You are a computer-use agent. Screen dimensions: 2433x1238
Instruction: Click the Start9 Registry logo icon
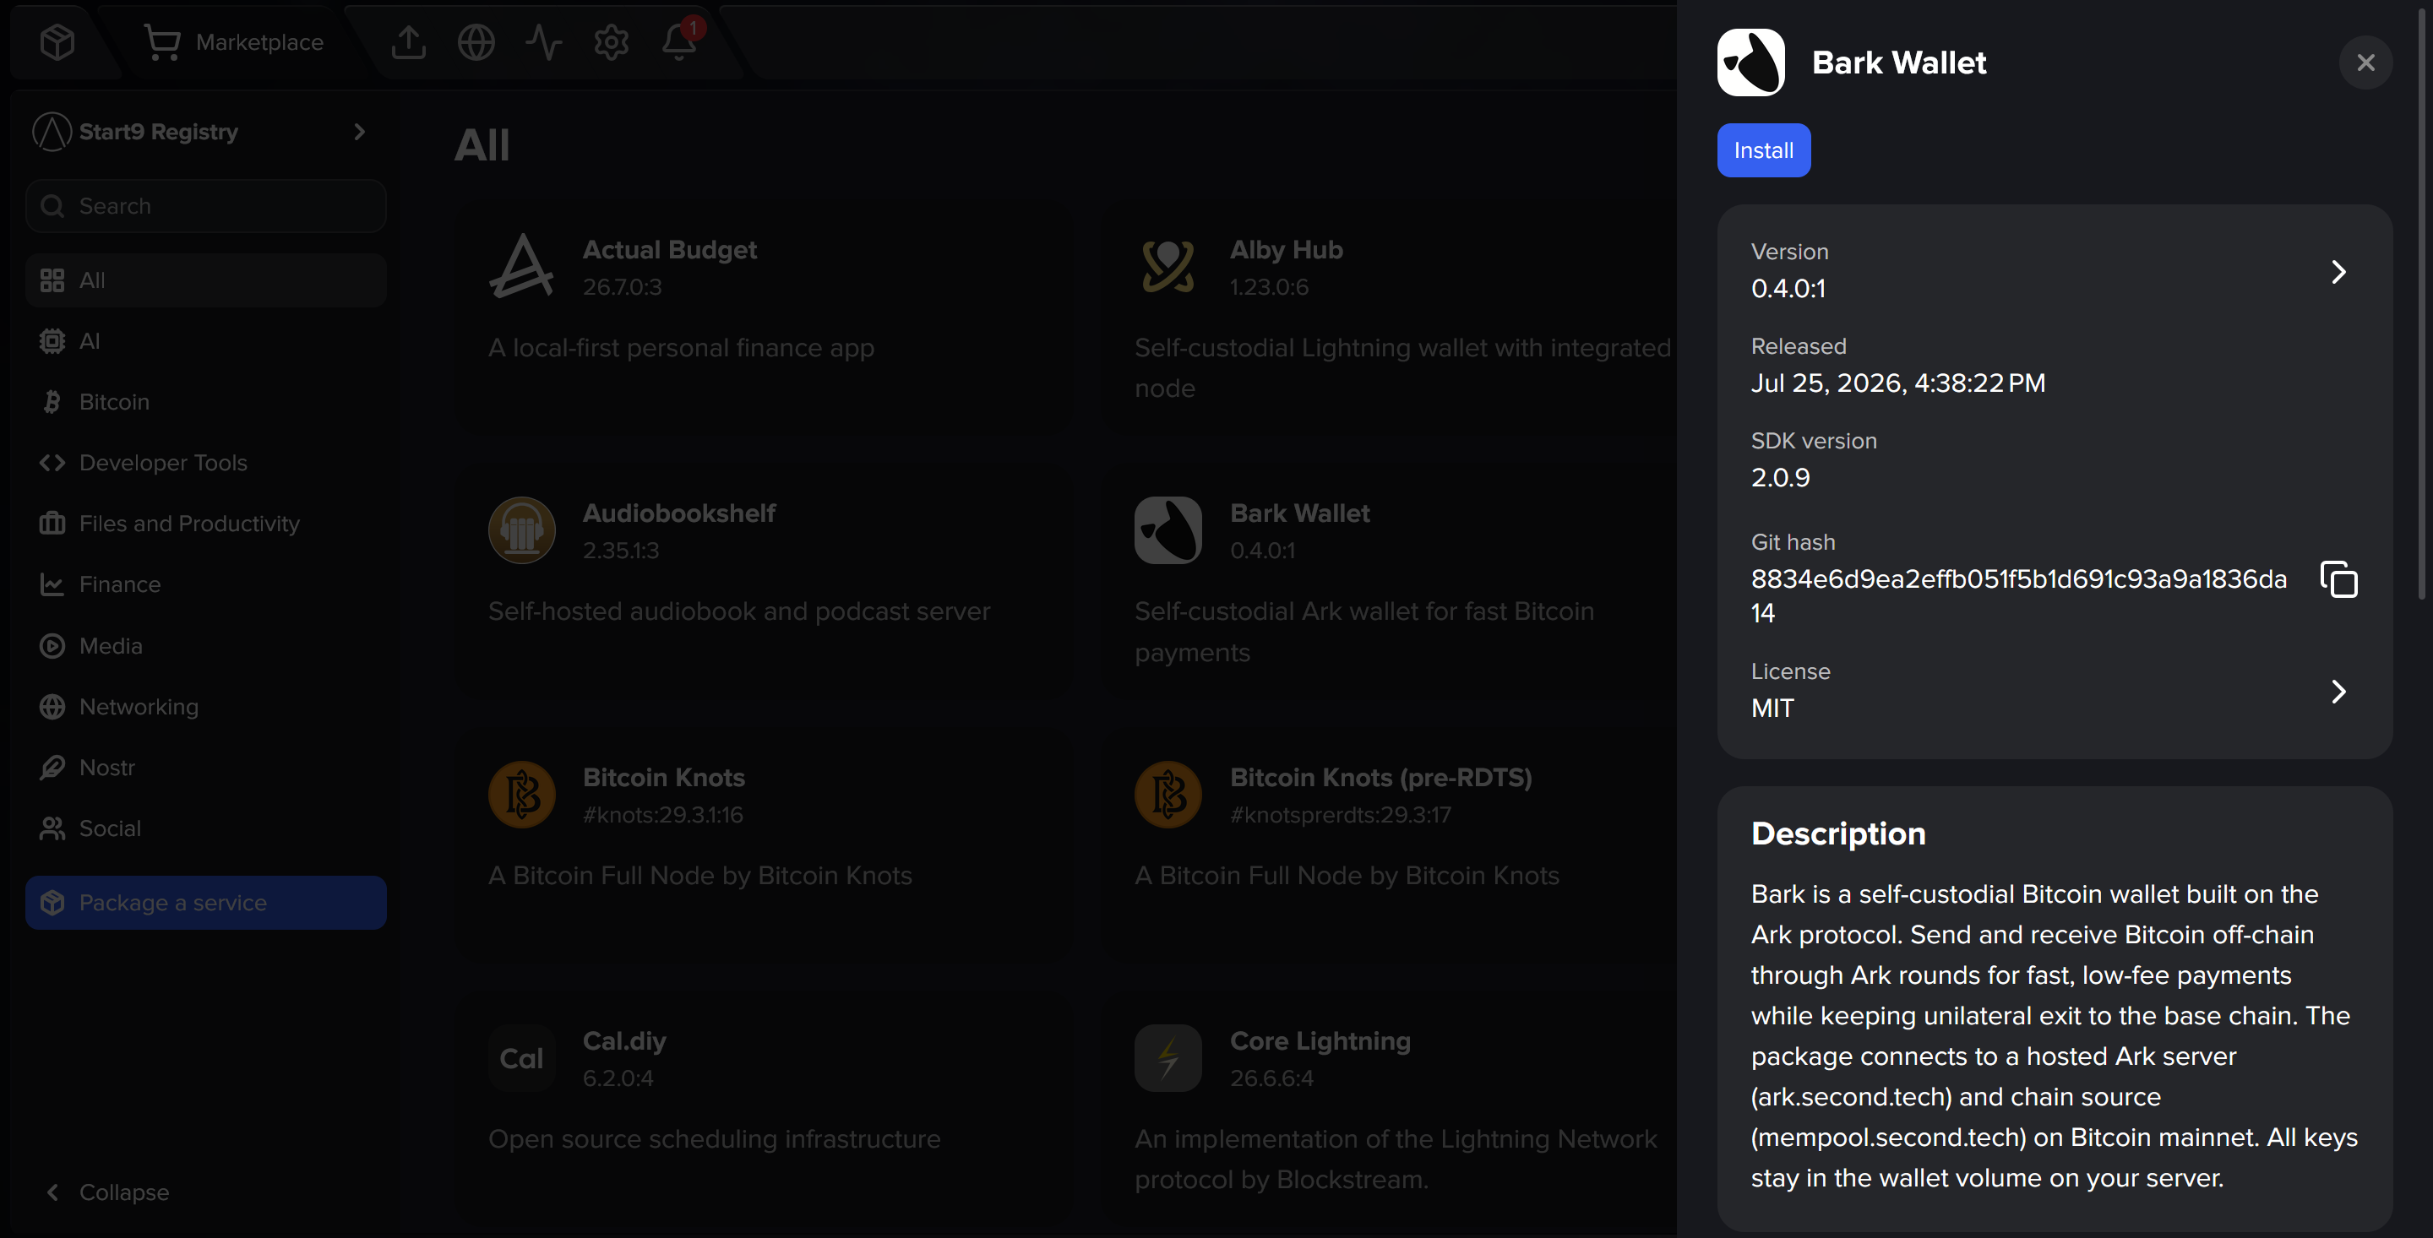[x=52, y=131]
